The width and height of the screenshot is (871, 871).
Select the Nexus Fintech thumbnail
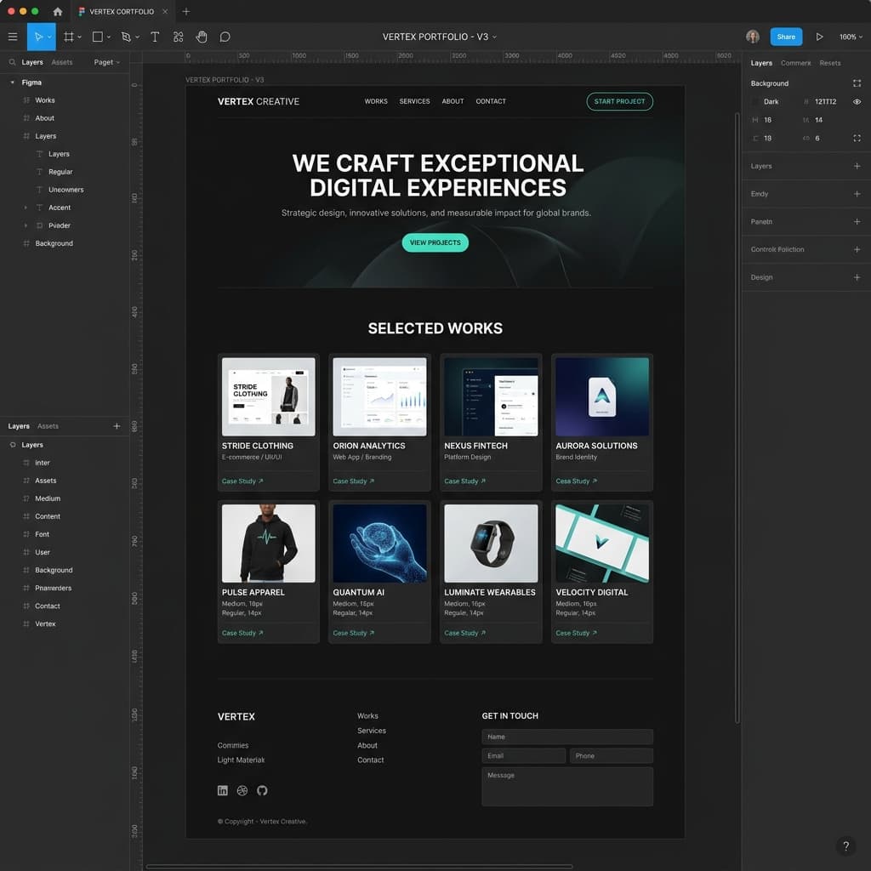tap(491, 396)
